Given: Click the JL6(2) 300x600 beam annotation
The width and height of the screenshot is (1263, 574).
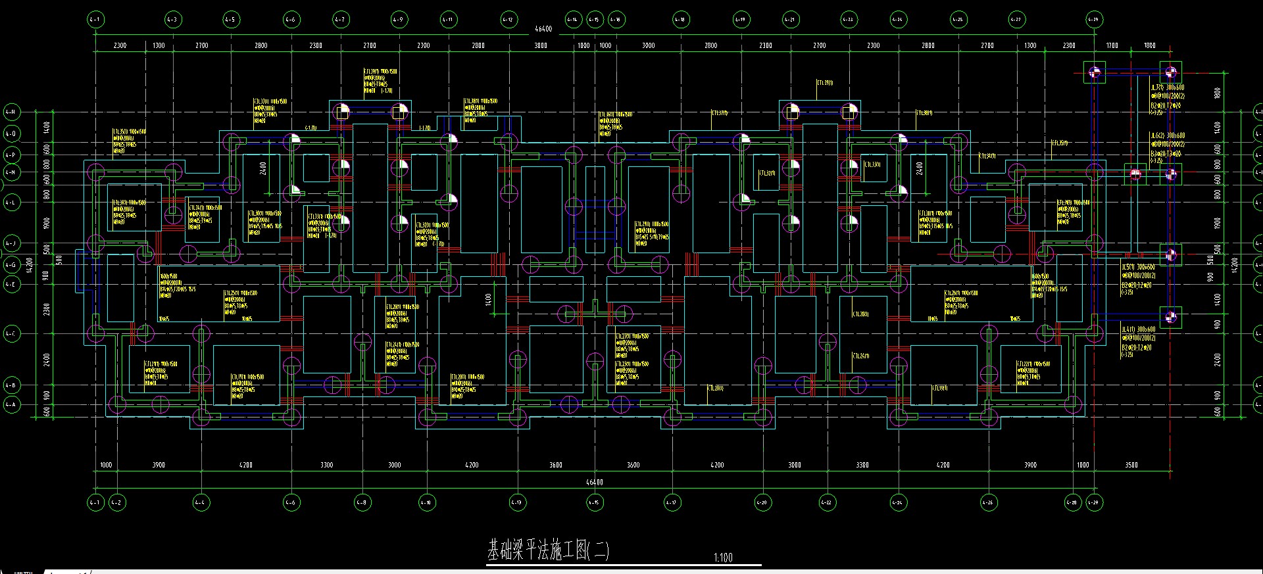Looking at the screenshot, I should point(1168,135).
